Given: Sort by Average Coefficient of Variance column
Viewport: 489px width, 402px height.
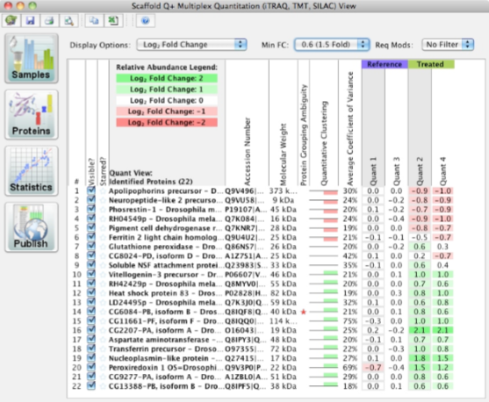Looking at the screenshot, I should 350,128.
